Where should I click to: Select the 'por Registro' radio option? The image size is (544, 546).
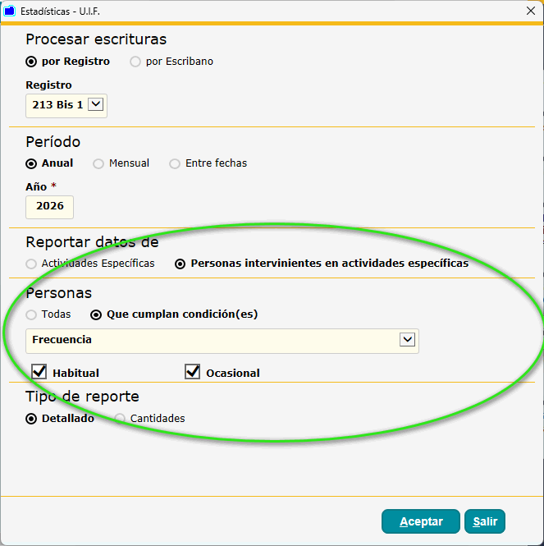32,62
